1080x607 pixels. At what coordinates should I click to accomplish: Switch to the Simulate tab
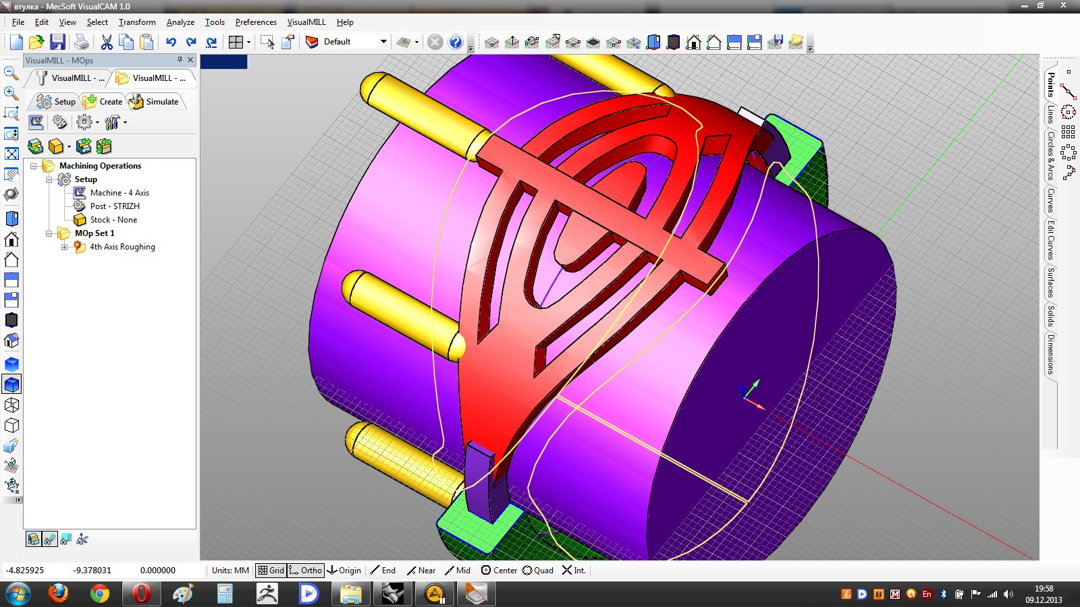click(x=155, y=102)
